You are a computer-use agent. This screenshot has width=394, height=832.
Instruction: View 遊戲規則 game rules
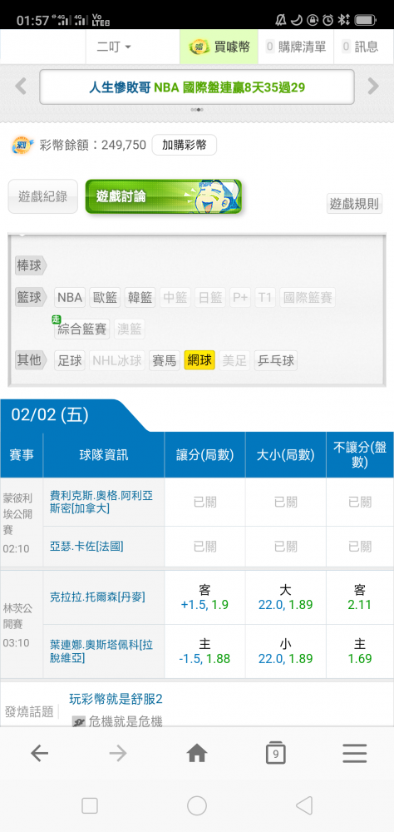pos(354,203)
